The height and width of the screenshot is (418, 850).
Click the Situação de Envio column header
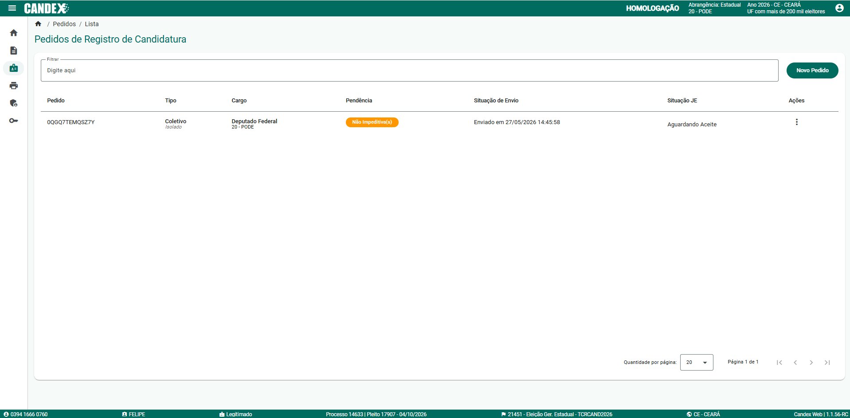pos(496,101)
